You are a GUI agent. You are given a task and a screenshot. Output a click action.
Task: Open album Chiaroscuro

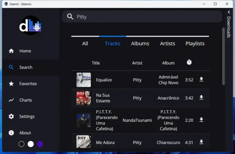click(168, 143)
